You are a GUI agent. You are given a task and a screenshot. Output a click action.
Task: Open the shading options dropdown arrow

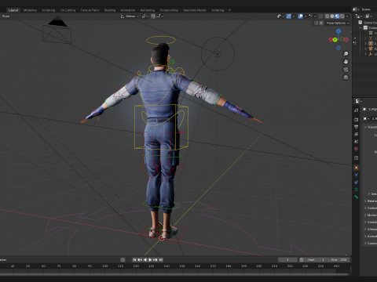(347, 16)
